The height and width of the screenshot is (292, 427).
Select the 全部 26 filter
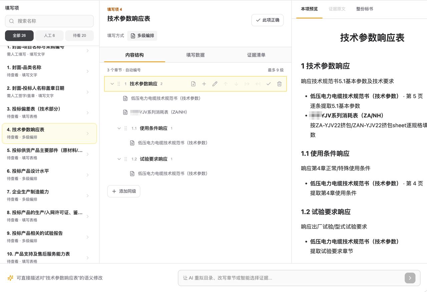[19, 36]
